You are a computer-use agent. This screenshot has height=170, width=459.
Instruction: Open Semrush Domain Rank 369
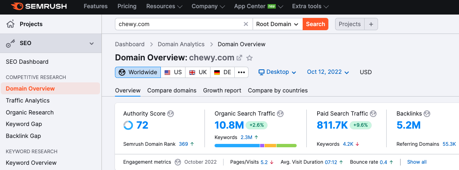pos(183,144)
